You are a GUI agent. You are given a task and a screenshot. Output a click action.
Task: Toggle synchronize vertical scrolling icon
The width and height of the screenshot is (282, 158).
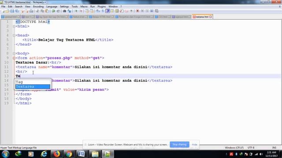point(87,11)
